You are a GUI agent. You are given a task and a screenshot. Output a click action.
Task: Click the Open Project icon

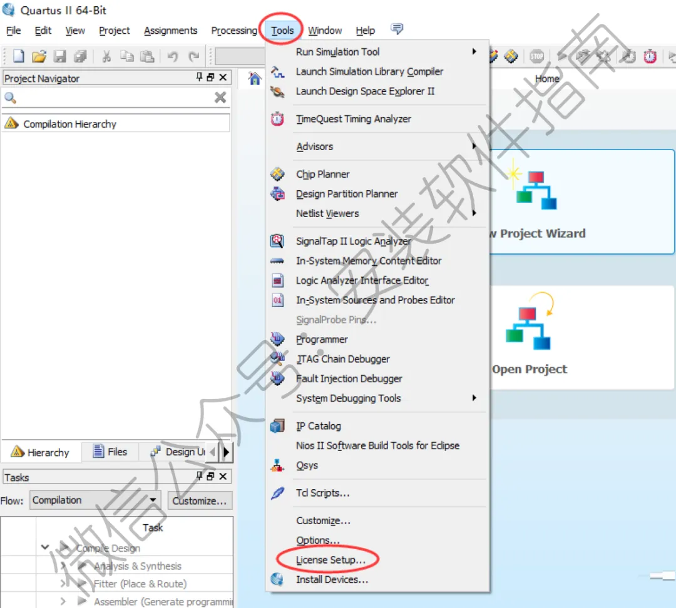click(x=530, y=322)
